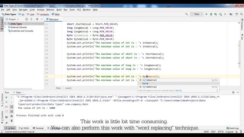Choose 'byte' keyword suggestion in popup
Viewport: 244px width, 137px height.
pyautogui.click(x=178, y=83)
